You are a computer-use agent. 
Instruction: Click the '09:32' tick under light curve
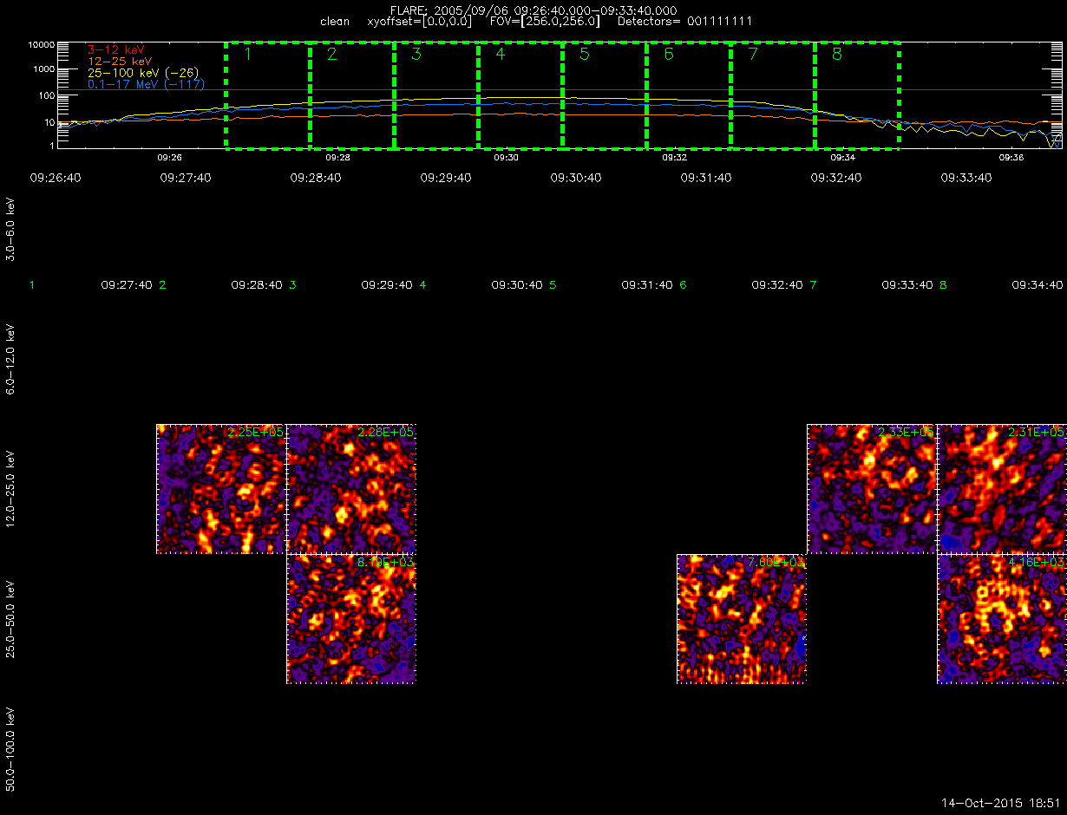[674, 158]
